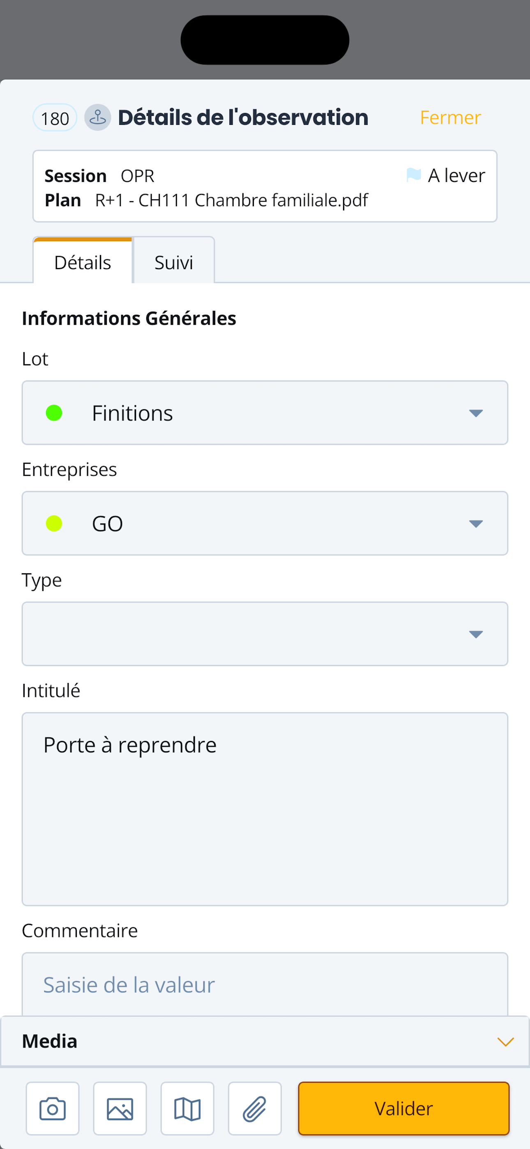The image size is (530, 1149).
Task: Click the Valider button
Action: coord(404,1108)
